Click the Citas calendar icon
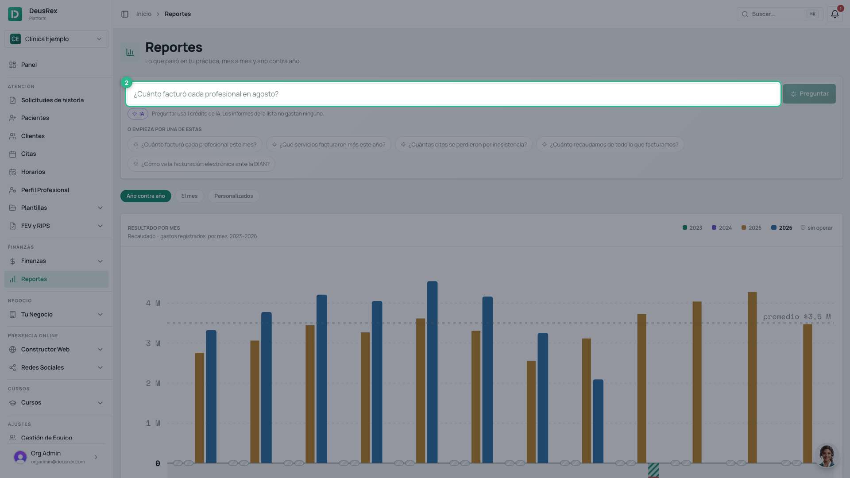The width and height of the screenshot is (850, 478). click(12, 154)
